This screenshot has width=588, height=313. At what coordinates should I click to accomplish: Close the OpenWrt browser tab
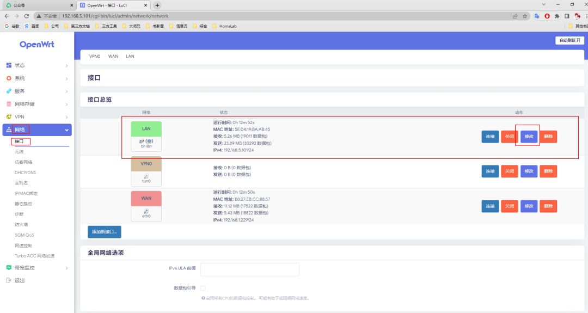point(145,5)
